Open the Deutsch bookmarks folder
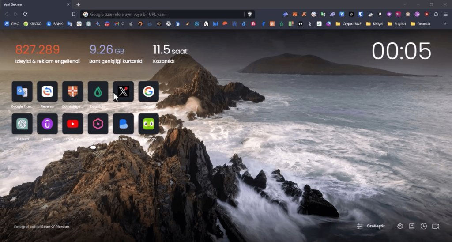452x242 pixels. click(420, 24)
